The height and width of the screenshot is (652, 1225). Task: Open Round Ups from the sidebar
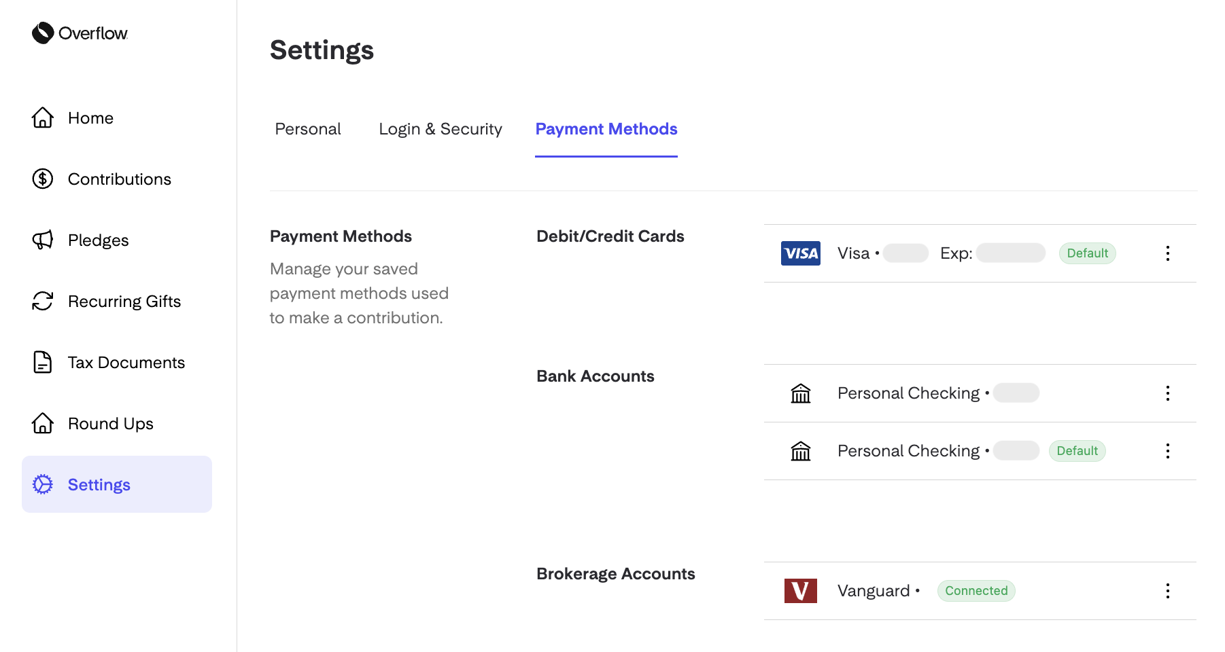(110, 423)
